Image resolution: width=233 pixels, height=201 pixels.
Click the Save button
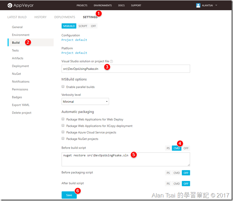[x=69, y=195]
